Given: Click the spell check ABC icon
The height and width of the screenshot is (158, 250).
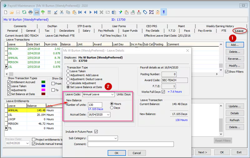Looking at the screenshot, I should pyautogui.click(x=56, y=12).
